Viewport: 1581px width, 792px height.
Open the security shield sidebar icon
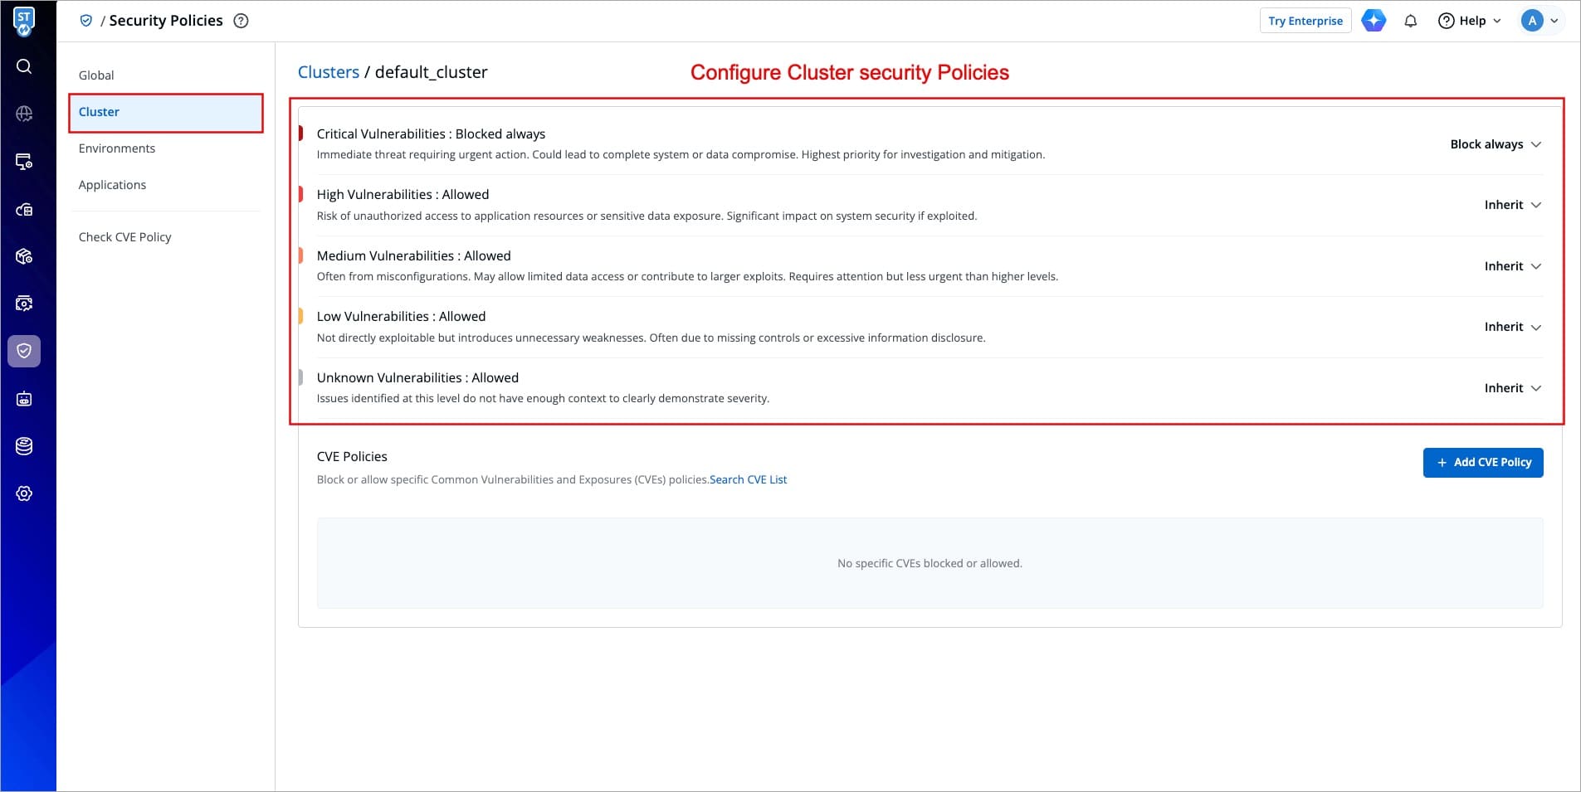[x=24, y=351]
